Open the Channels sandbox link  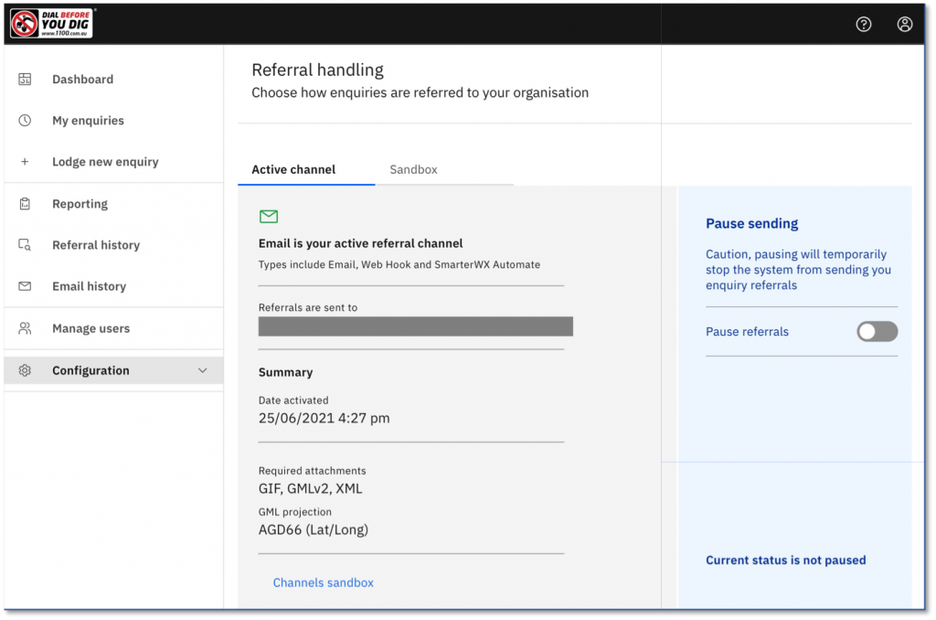[323, 582]
